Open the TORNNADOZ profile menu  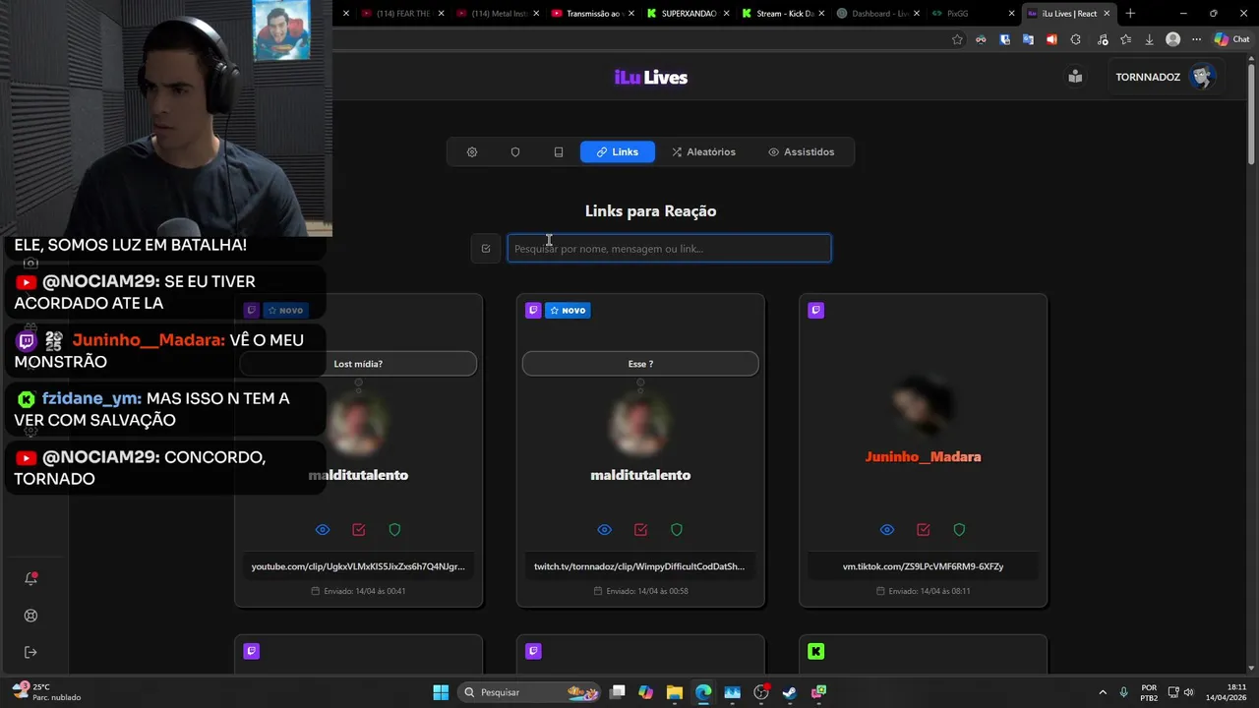[1165, 77]
